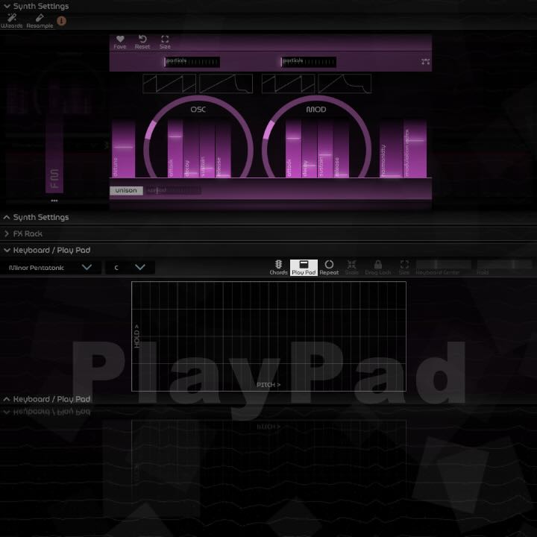The width and height of the screenshot is (537, 537).
Task: Open the Wizards tool
Action: pos(12,20)
